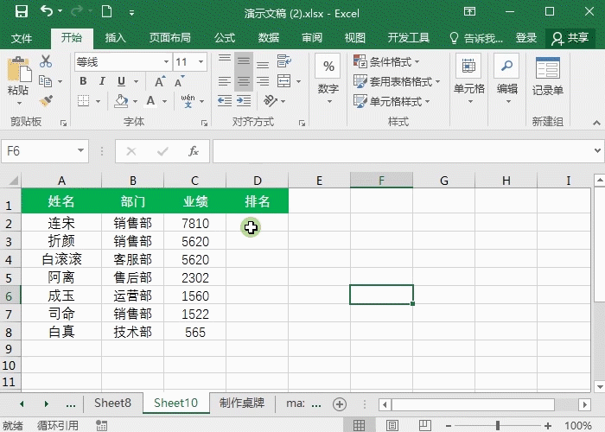Click the Undo arrow icon
Viewport: 605px width, 432px height.
coord(47,11)
